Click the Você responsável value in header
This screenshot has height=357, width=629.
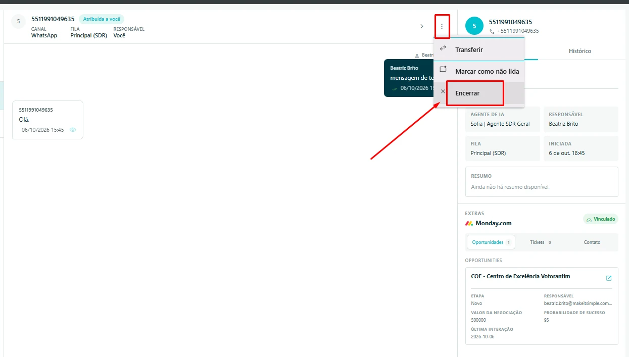pyautogui.click(x=119, y=36)
